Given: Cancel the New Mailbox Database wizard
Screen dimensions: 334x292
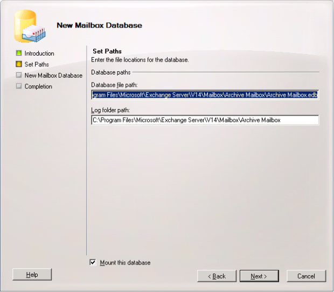Looking at the screenshot, I should coord(306,276).
